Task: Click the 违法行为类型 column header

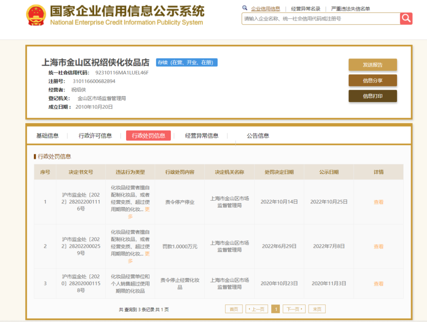Action: point(130,172)
